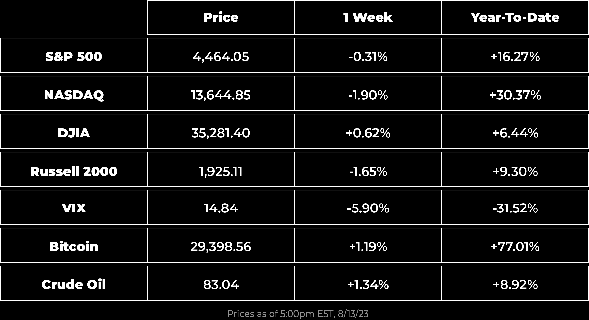The width and height of the screenshot is (589, 320).
Task: Select NASDAQ year-to-date value +30.37%
Action: point(515,95)
